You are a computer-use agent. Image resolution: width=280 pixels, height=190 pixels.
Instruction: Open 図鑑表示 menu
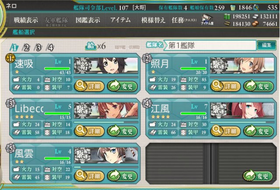point(87,20)
